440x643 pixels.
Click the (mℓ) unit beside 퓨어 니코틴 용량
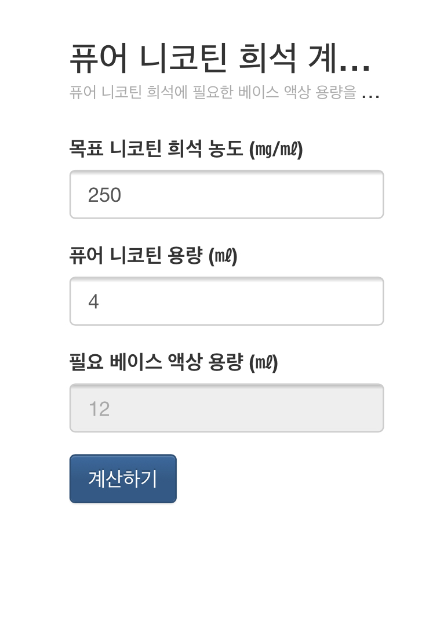tap(223, 256)
